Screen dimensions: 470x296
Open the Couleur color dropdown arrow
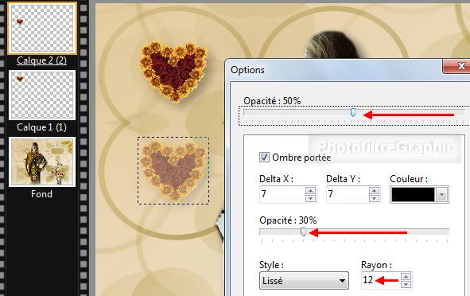(x=441, y=195)
